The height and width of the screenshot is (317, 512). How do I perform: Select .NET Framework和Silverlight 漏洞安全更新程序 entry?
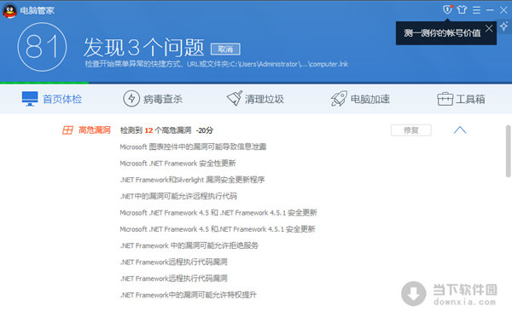[192, 180]
